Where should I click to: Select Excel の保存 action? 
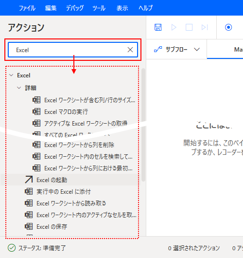[52, 226]
